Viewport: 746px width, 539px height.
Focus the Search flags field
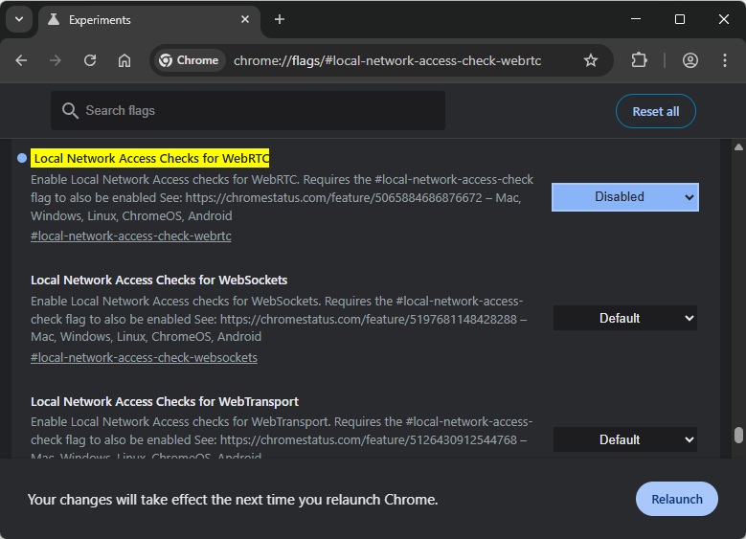click(248, 111)
